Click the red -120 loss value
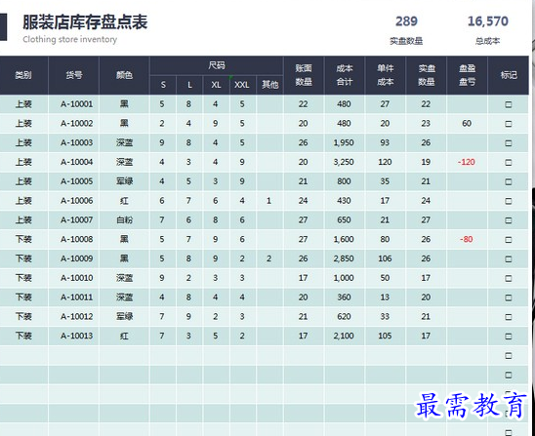The width and height of the screenshot is (535, 436). [x=467, y=162]
